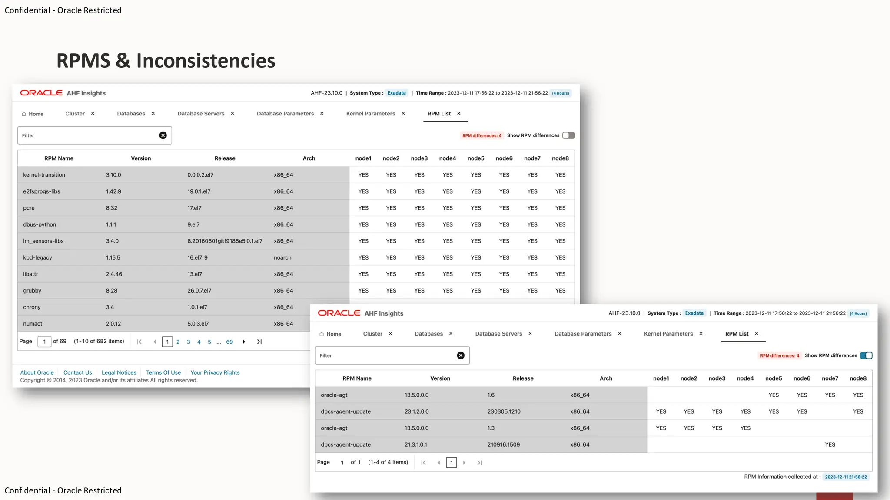This screenshot has width=890, height=500.
Task: Close Kernel Parameters tab in front window
Action: (x=701, y=334)
